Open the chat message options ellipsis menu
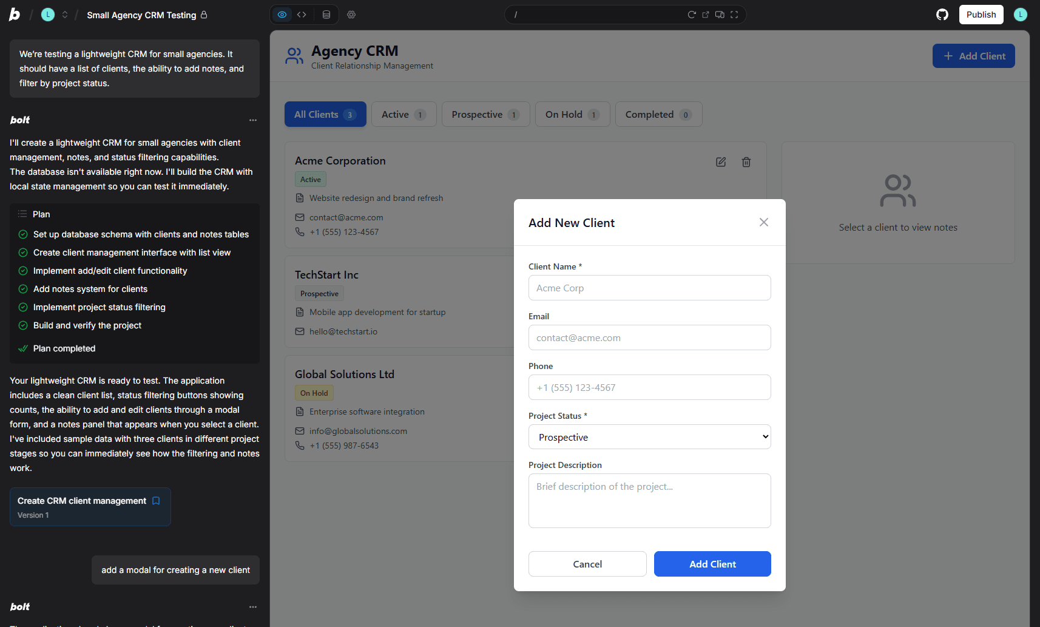This screenshot has height=627, width=1040. (x=253, y=120)
